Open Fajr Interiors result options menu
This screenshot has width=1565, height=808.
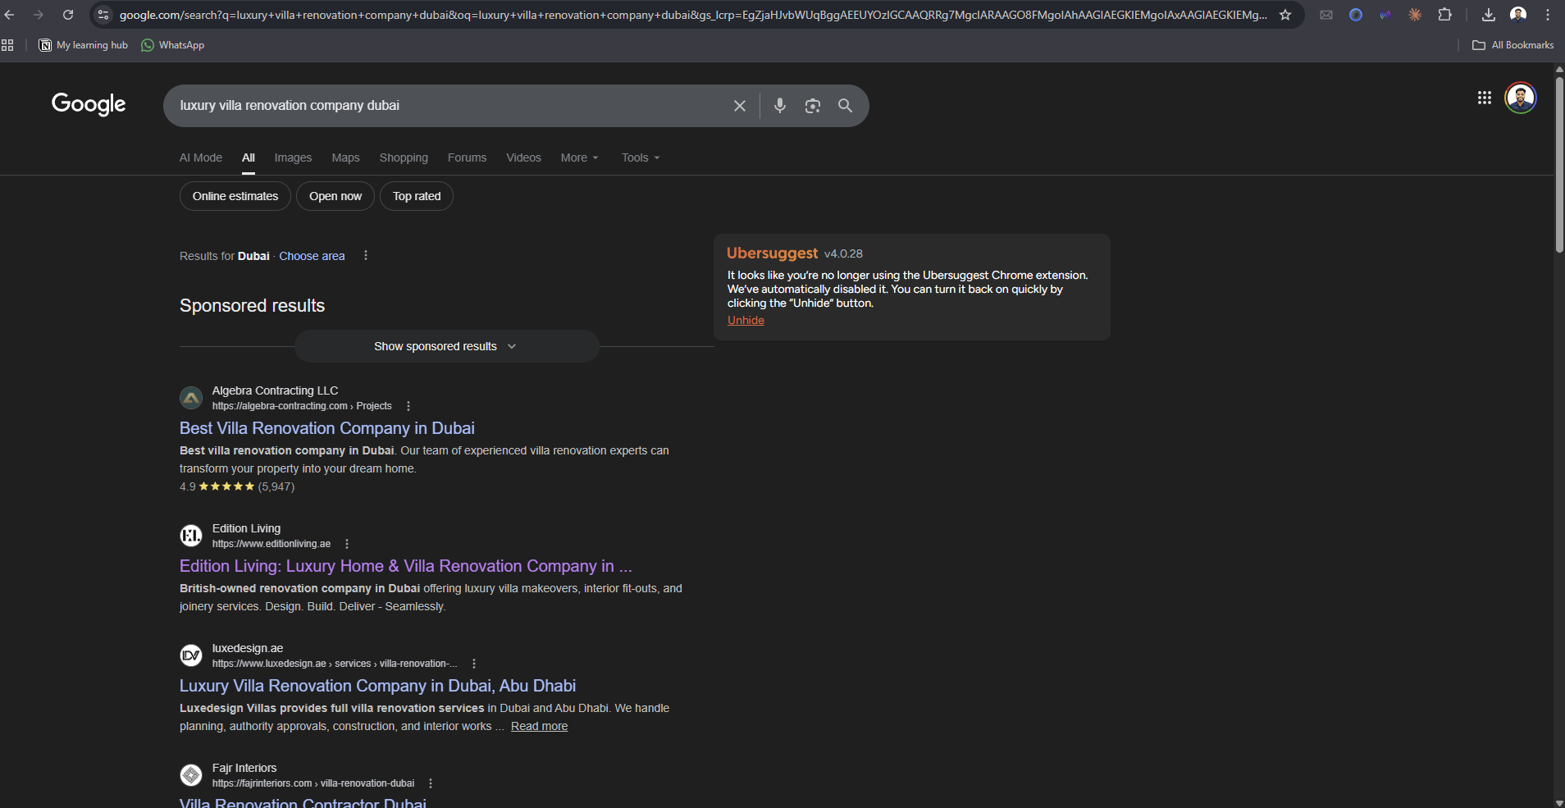(431, 783)
